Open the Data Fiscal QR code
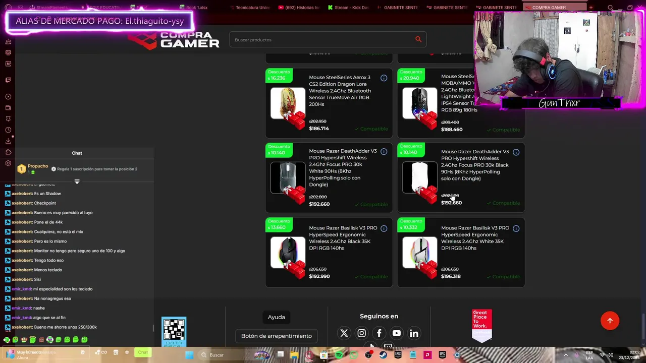Image resolution: width=646 pixels, height=363 pixels. click(x=174, y=332)
